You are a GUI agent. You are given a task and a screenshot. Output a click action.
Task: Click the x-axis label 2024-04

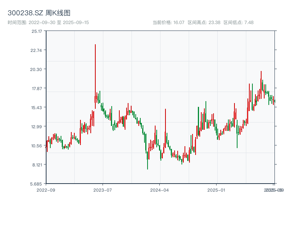point(159,190)
